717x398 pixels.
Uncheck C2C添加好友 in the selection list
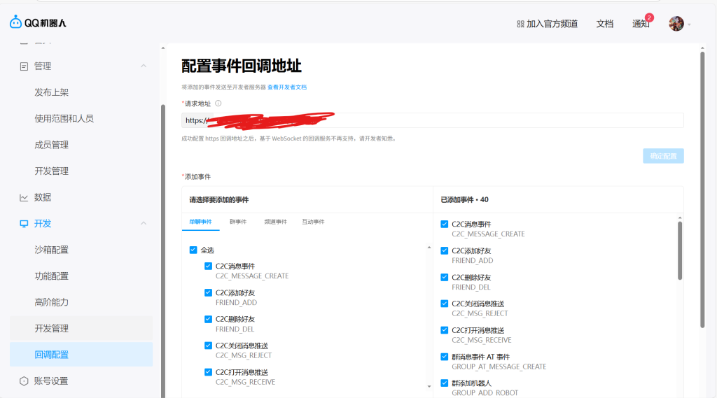[x=208, y=292]
